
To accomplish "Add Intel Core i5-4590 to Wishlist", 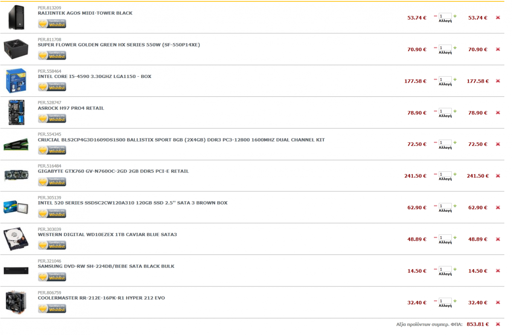I will point(52,87).
